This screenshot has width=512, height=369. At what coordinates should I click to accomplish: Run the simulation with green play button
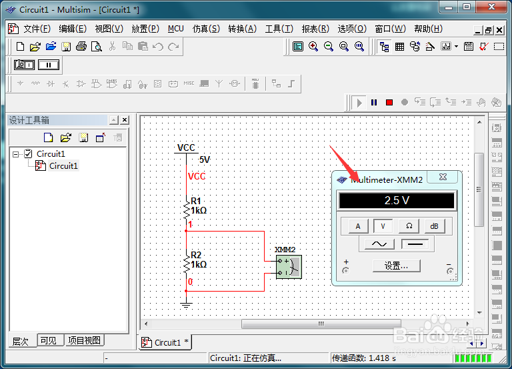click(359, 103)
